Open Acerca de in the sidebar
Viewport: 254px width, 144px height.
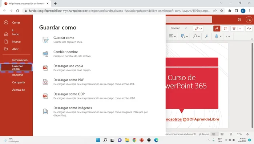(x=19, y=90)
